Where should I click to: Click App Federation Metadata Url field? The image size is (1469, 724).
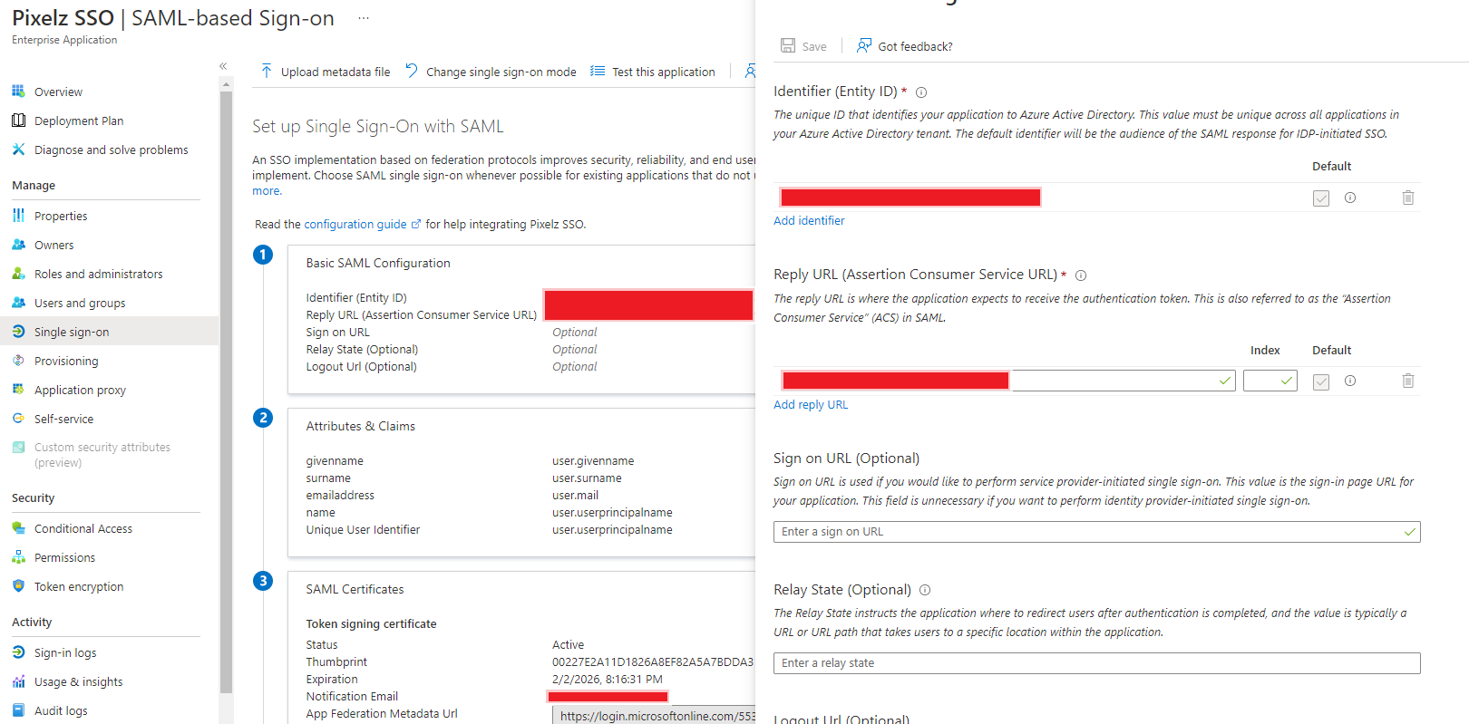coord(654,716)
